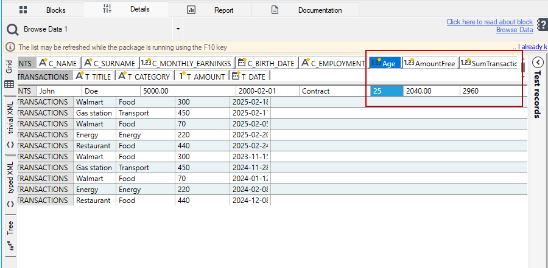Click the Browse Data magnifier icon

click(13, 30)
